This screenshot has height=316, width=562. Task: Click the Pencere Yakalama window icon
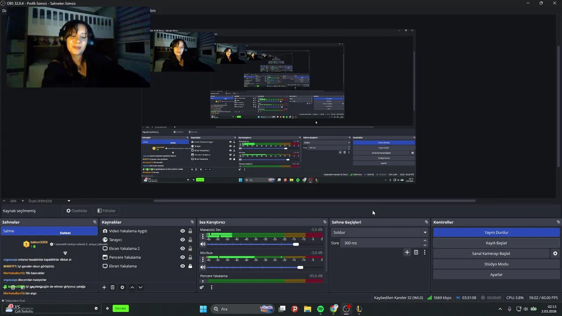[x=105, y=257]
